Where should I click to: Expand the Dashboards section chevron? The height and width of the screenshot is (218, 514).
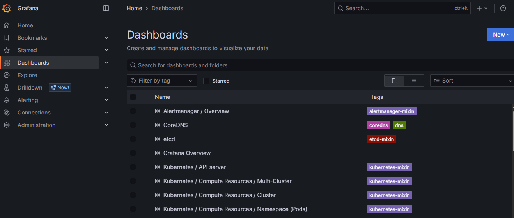[x=106, y=63]
